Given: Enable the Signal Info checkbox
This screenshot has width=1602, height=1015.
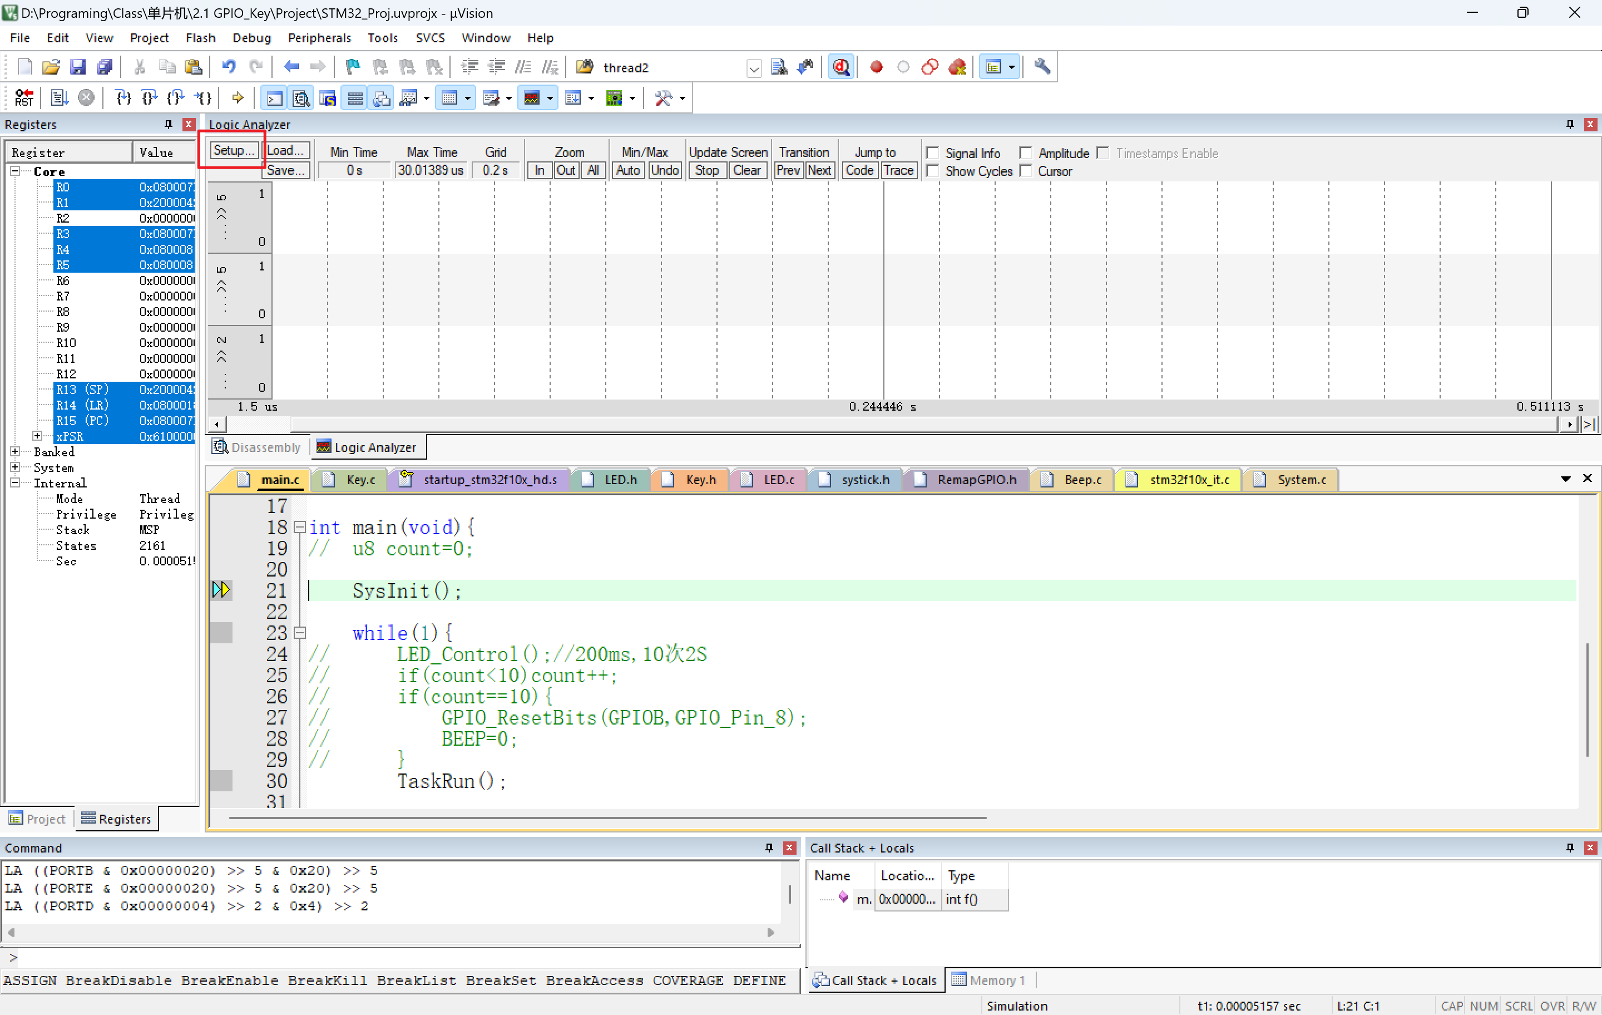Looking at the screenshot, I should (933, 153).
